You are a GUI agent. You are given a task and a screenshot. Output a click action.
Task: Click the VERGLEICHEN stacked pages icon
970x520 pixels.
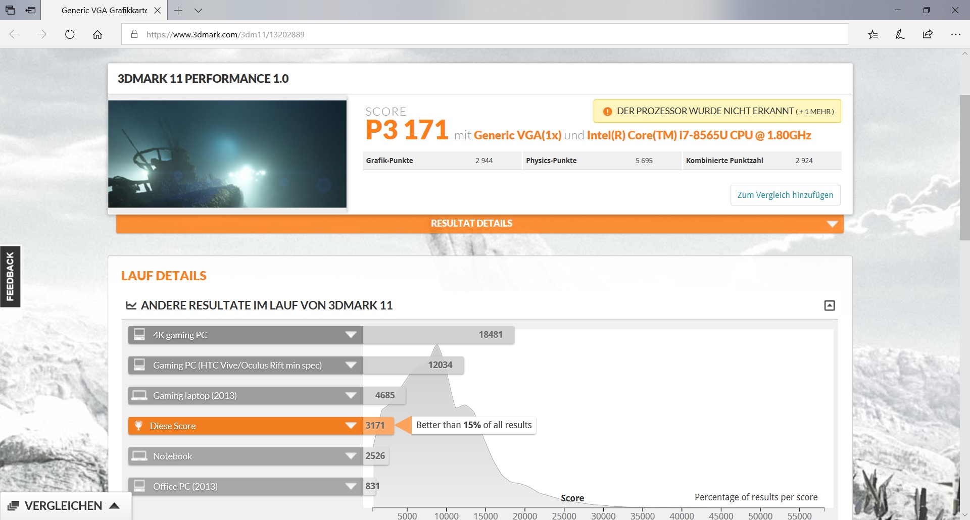[x=13, y=505]
